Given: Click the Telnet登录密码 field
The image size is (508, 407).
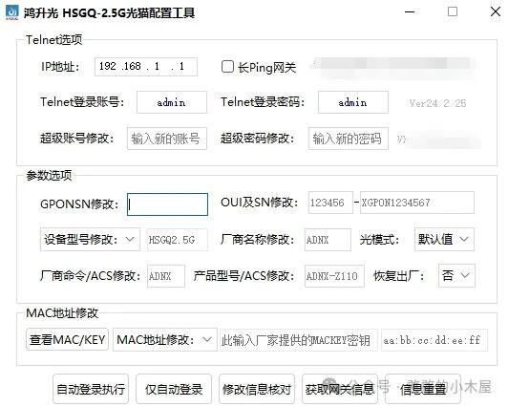Looking at the screenshot, I should [352, 102].
